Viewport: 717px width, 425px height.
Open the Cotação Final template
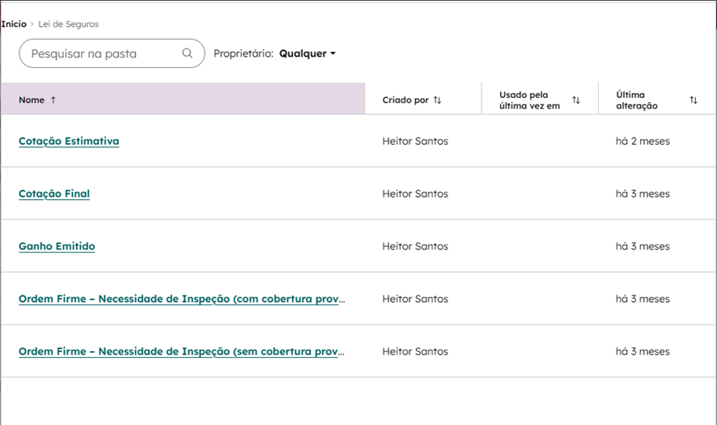click(54, 193)
